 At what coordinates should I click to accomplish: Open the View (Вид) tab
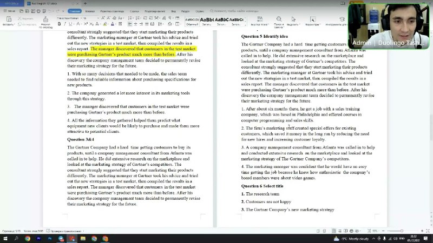[x=173, y=11]
